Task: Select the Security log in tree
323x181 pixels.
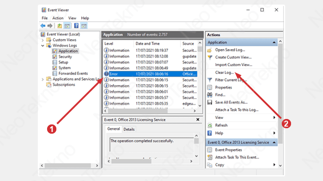Action: 65,57
